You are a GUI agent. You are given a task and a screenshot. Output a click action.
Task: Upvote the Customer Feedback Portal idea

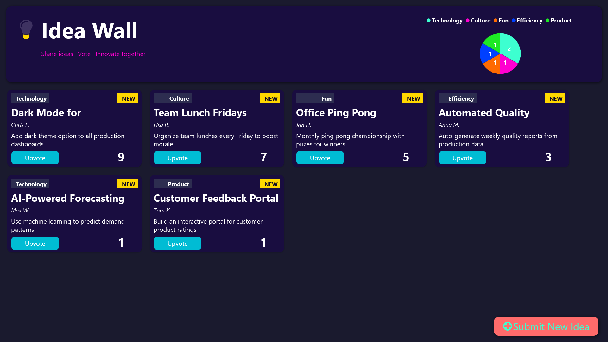[178, 243]
